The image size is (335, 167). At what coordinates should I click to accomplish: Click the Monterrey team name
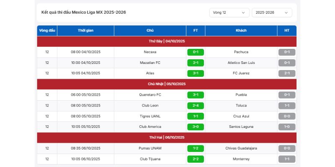[x=241, y=159]
